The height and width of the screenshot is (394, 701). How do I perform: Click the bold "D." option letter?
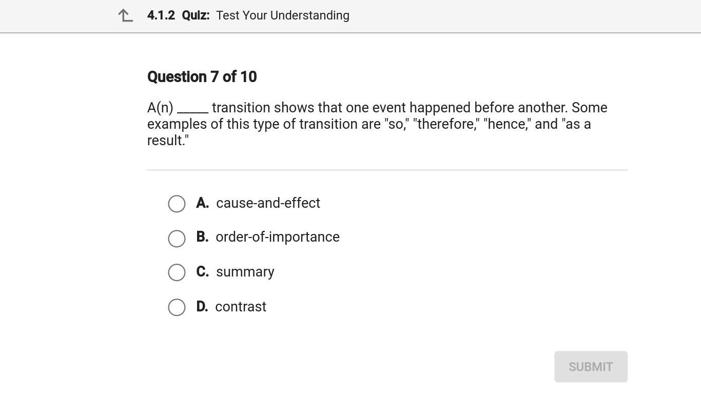pos(202,307)
